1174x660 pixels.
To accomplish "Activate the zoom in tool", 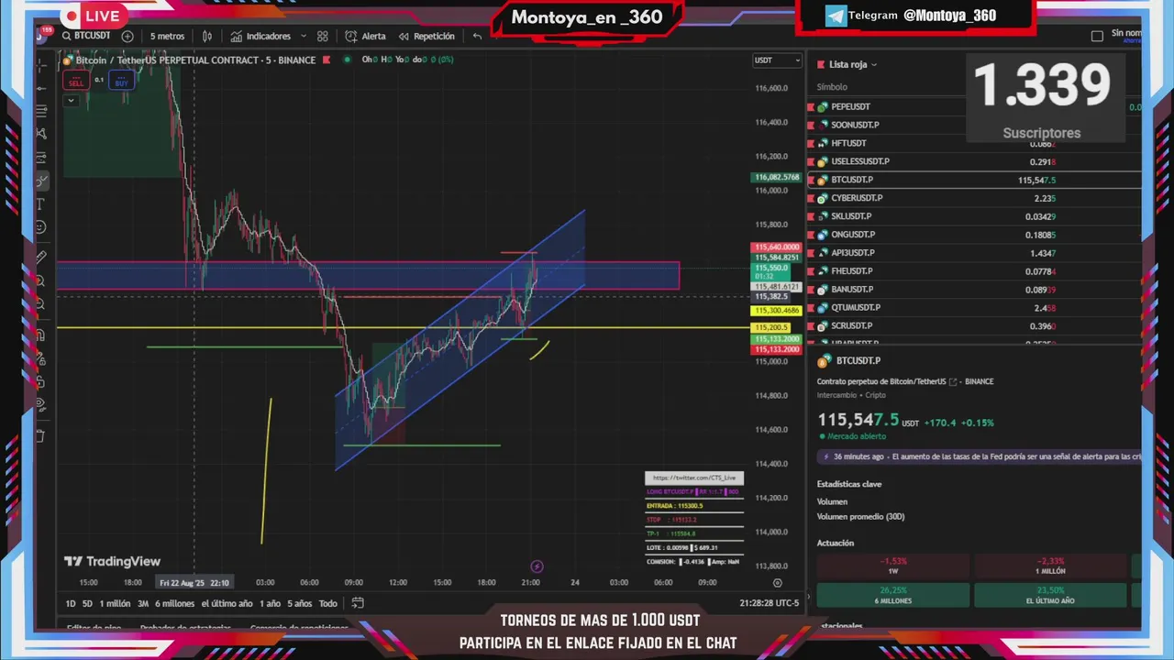I will click(41, 280).
